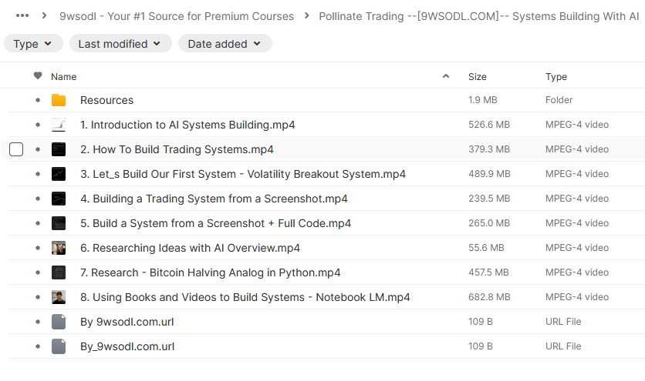Click the 55.6 MB size value
Viewport: 645px width, 381px height.
pyautogui.click(x=486, y=248)
